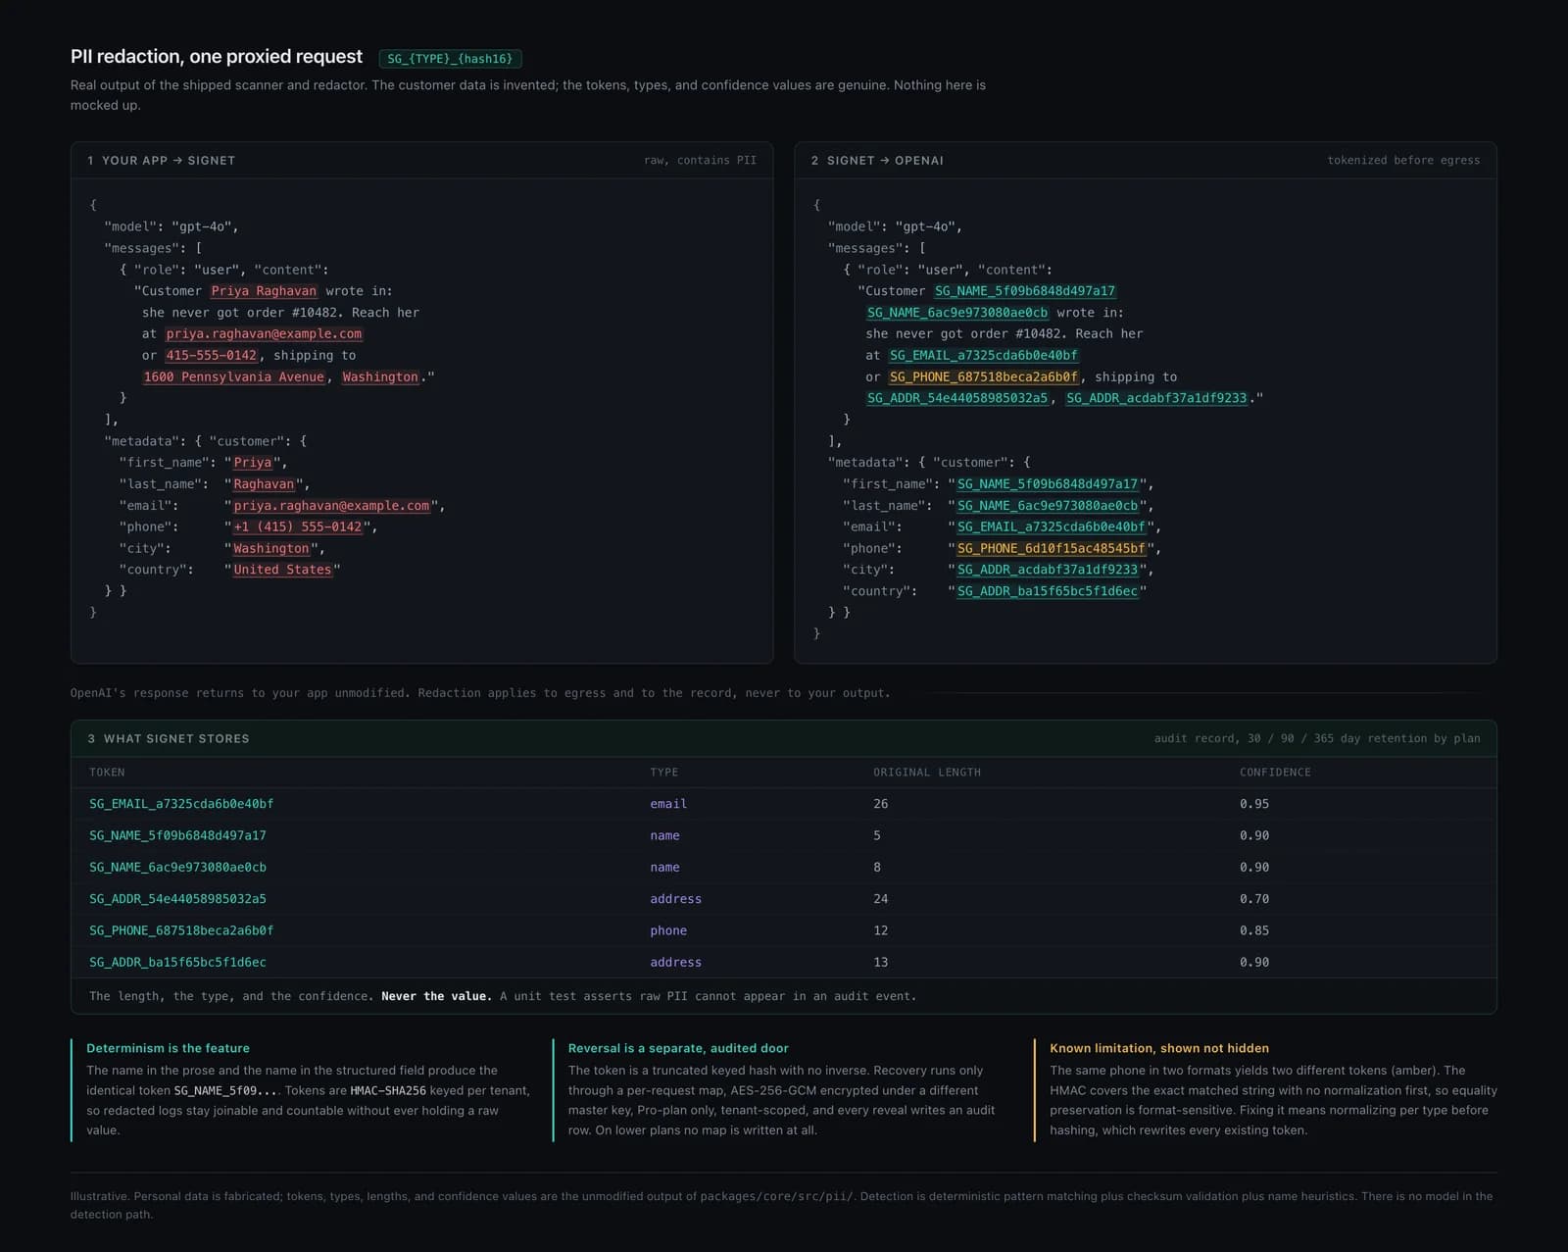The height and width of the screenshot is (1252, 1568).
Task: Click the "email" type cell
Action: pos(668,804)
